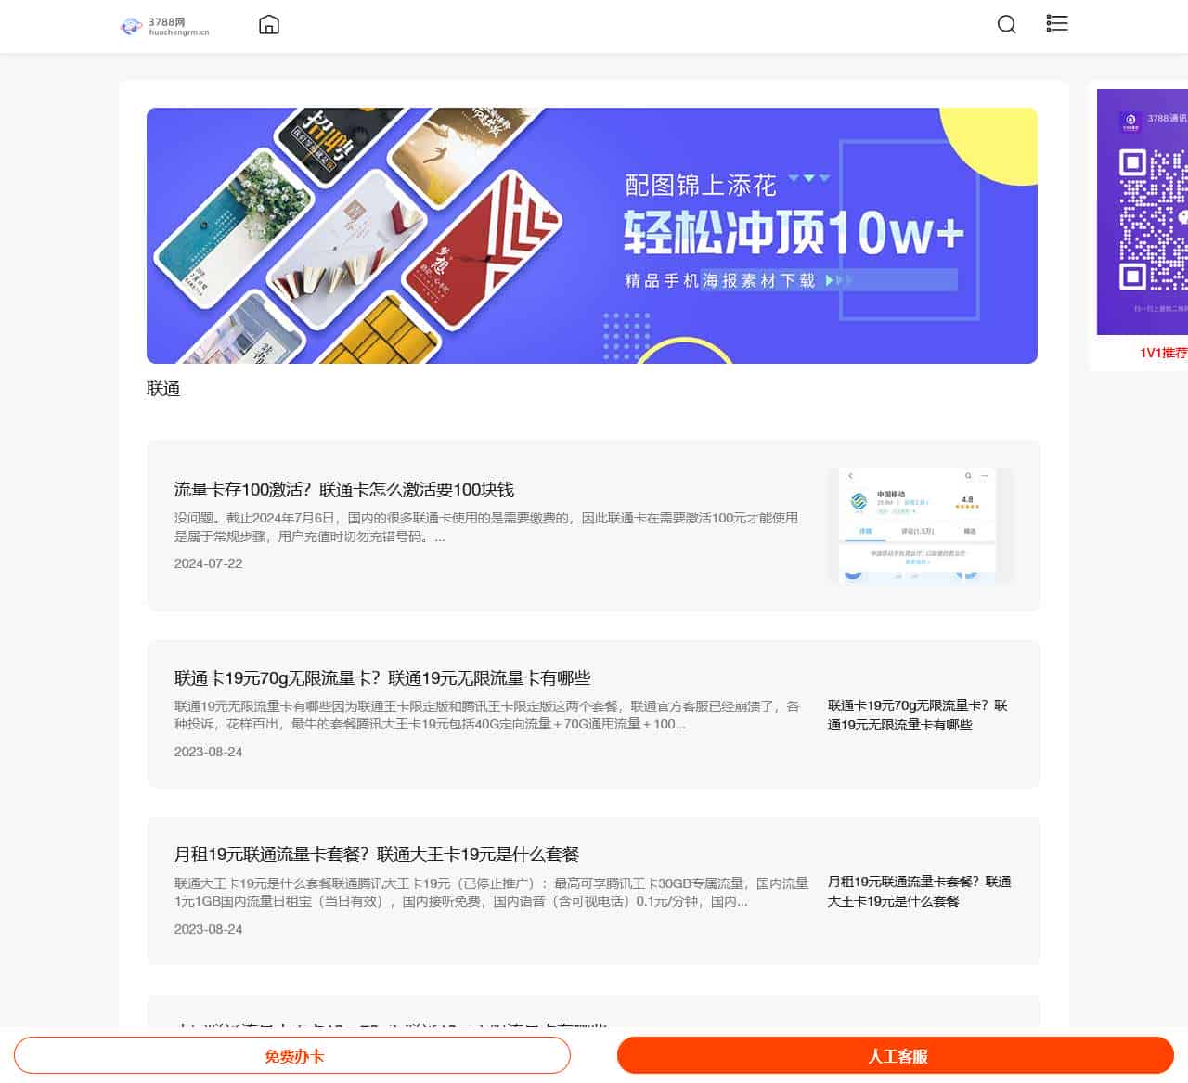Open excerpt starting 联通19元无限流量卡有哪些因为
This screenshot has height=1083, width=1188.
tap(485, 715)
